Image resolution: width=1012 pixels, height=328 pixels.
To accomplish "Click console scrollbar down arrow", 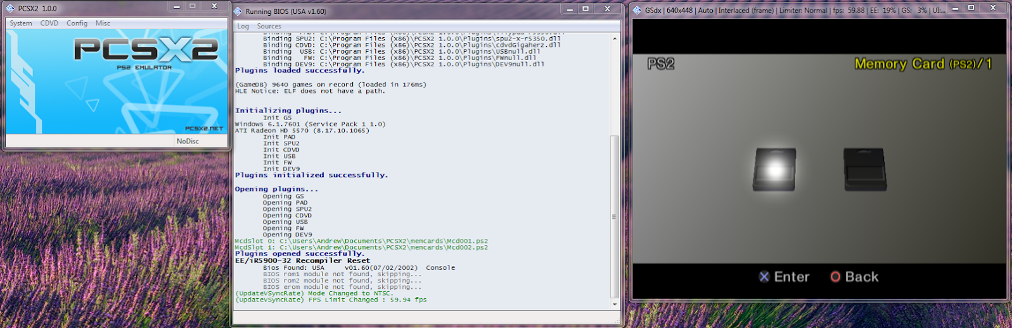I will pos(614,304).
